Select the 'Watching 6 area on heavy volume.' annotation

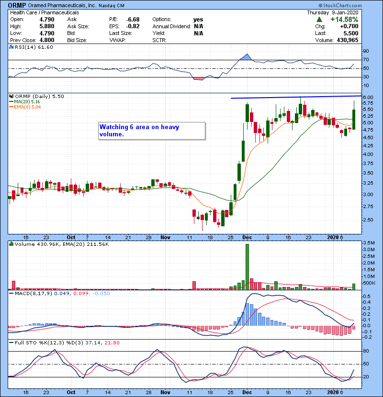coord(152,131)
